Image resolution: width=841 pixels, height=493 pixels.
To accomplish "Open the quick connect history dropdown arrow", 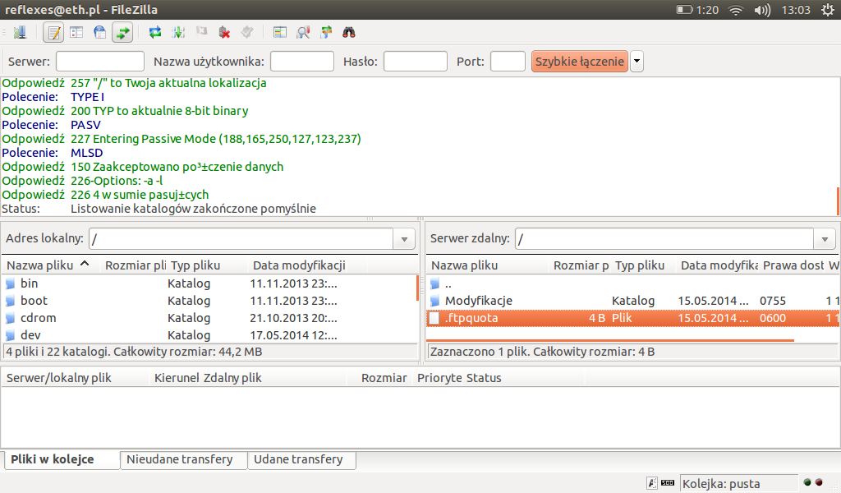I will coord(636,62).
